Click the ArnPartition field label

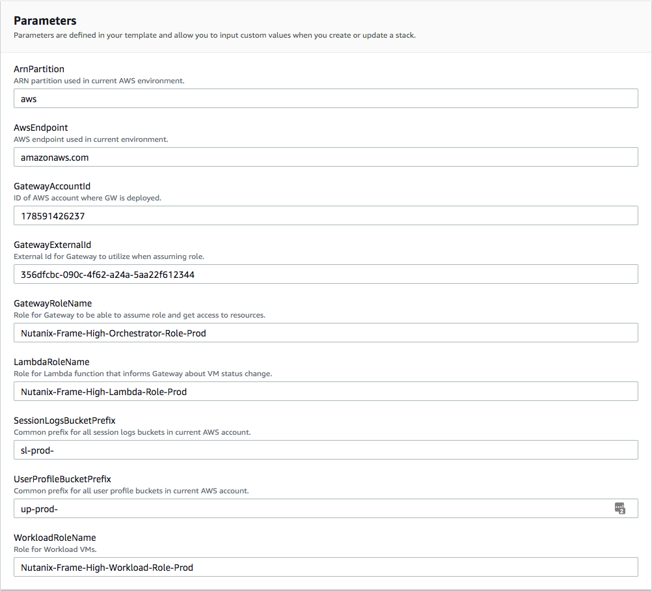pos(39,69)
